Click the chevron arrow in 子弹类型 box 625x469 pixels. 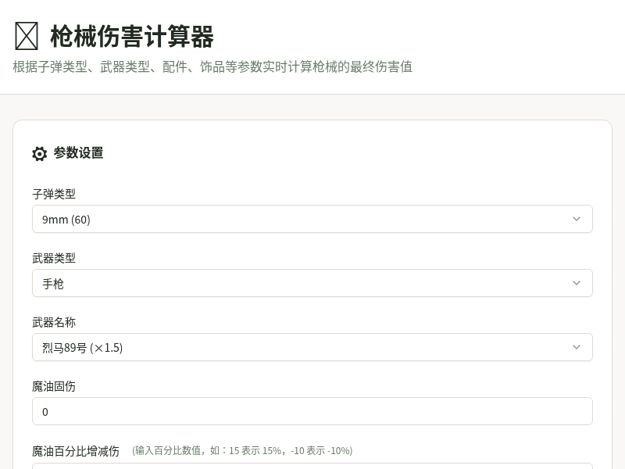point(577,219)
